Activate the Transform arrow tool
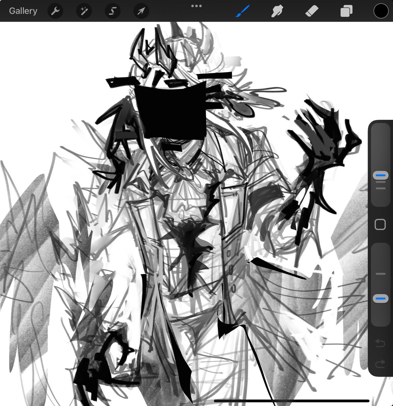 (x=141, y=11)
